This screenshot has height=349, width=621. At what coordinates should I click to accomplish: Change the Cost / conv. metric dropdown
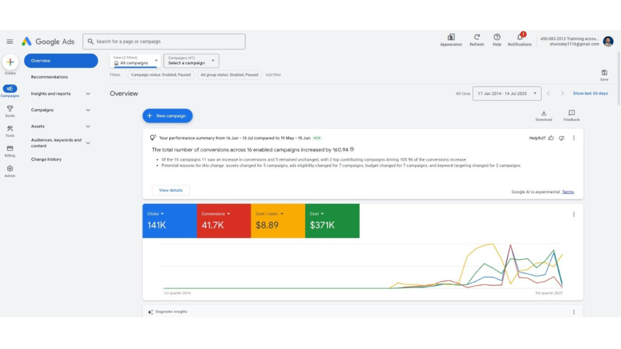pos(269,214)
